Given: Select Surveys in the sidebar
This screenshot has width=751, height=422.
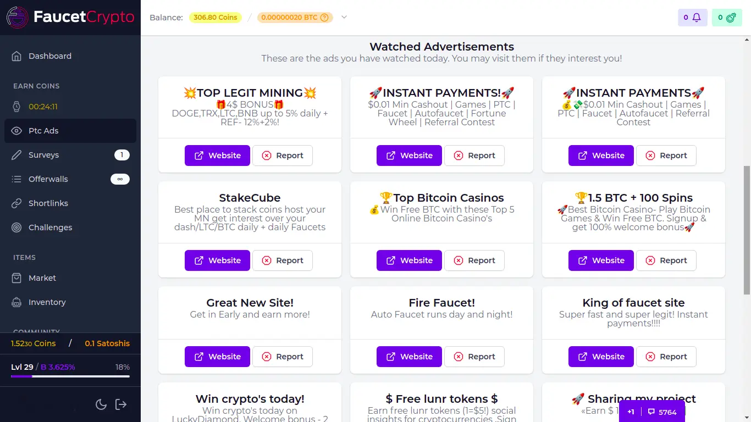Looking at the screenshot, I should point(44,154).
